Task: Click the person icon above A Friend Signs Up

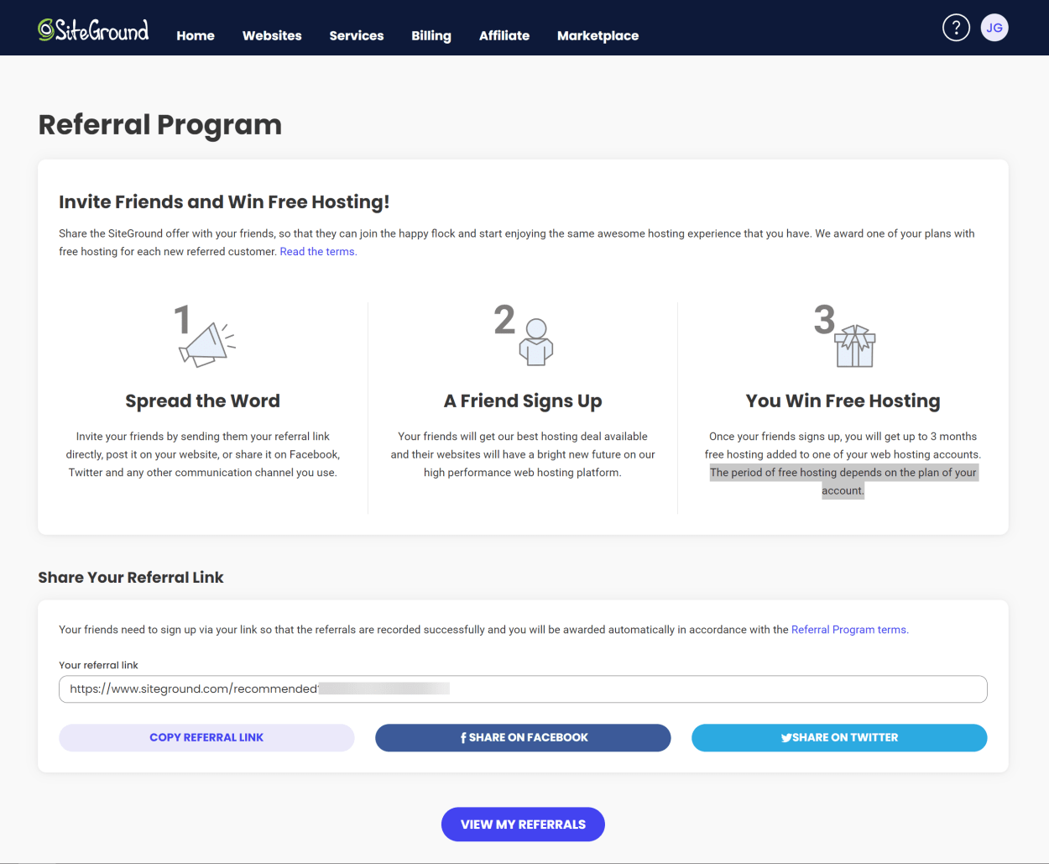Action: [x=535, y=342]
